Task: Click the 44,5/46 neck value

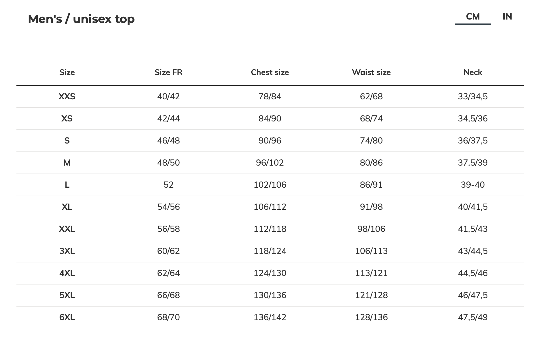Action: coord(473,273)
